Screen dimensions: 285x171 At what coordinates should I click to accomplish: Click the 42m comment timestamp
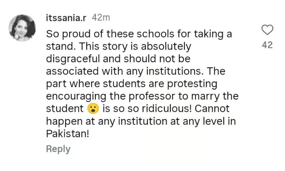tap(101, 17)
